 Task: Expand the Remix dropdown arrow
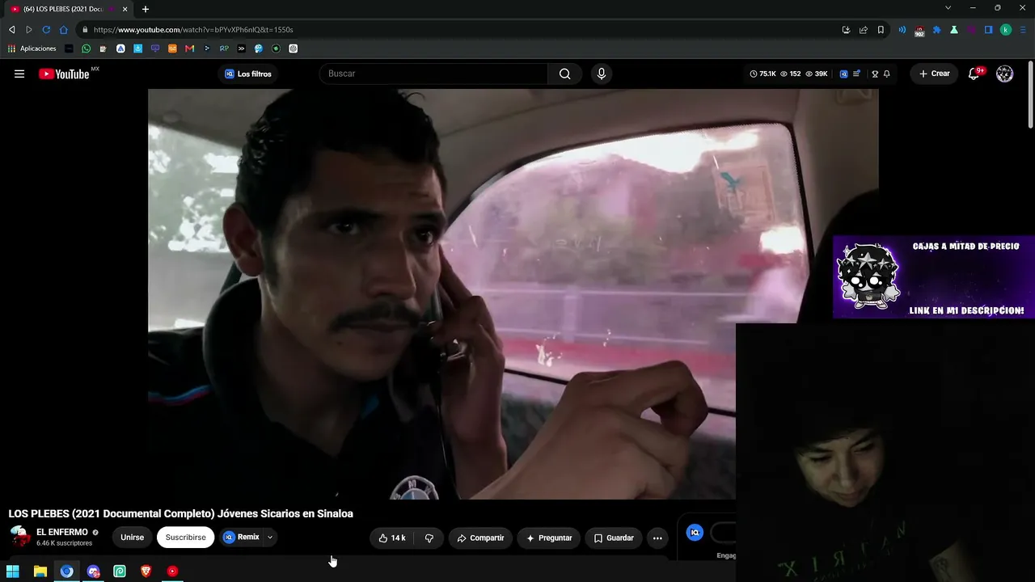[x=270, y=537]
